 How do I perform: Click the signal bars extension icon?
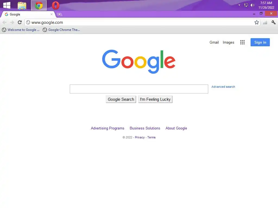(x=265, y=23)
